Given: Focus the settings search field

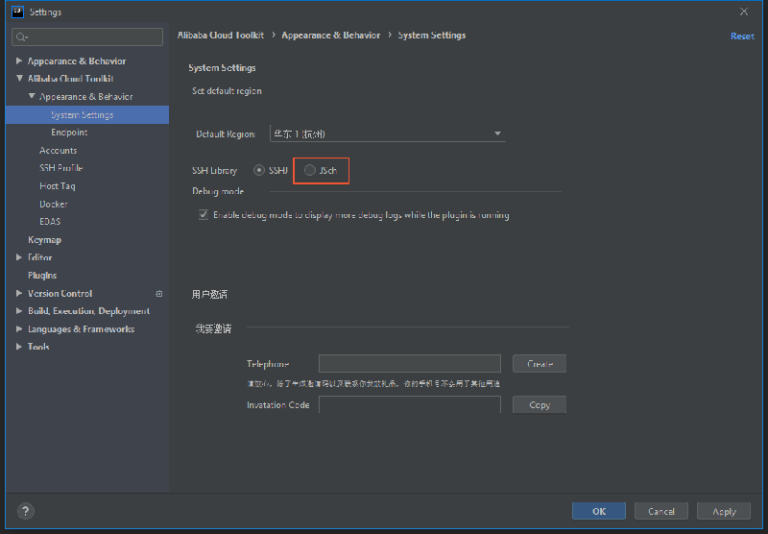Looking at the screenshot, I should pyautogui.click(x=87, y=36).
